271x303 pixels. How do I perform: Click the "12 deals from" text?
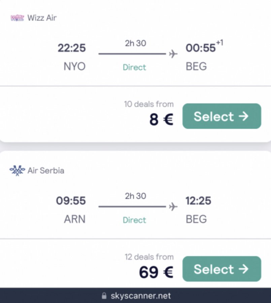tap(149, 257)
